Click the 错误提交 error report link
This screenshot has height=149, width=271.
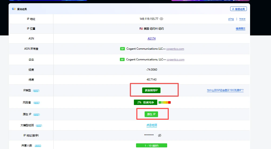point(240,28)
